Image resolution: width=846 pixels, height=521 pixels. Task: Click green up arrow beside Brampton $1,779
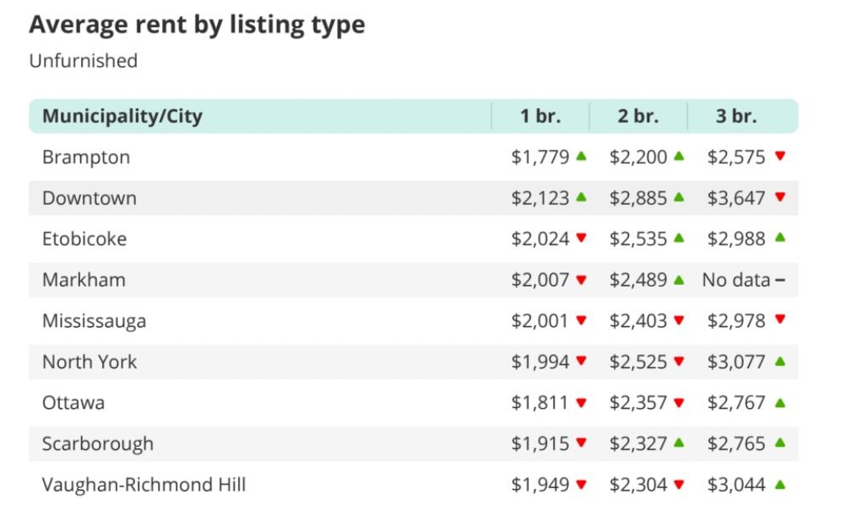tap(581, 156)
